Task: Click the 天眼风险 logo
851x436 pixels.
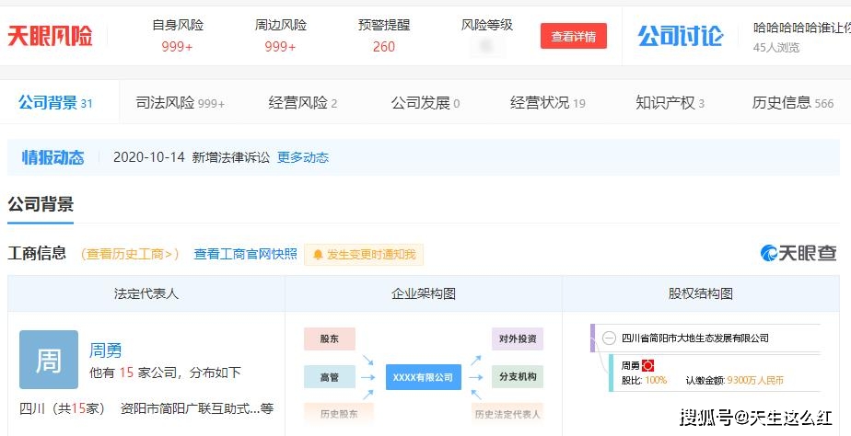Action: coord(50,37)
